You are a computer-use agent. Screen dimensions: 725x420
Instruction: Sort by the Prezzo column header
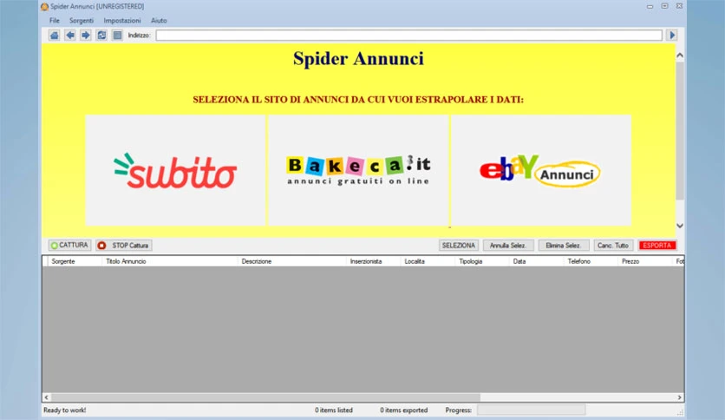click(x=645, y=261)
